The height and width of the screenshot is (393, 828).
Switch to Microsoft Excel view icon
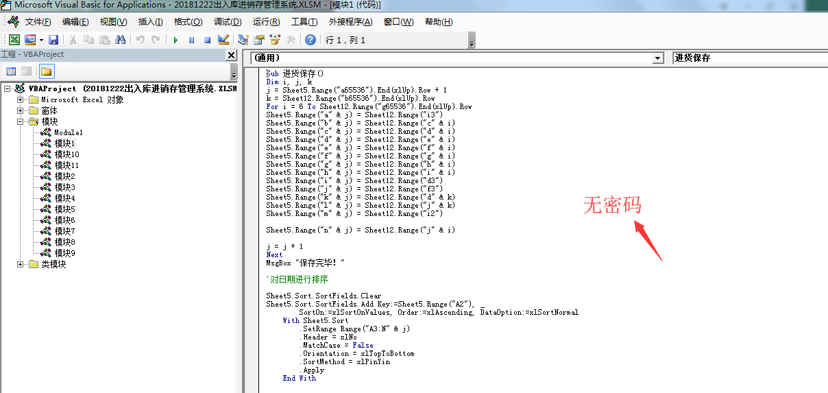pyautogui.click(x=14, y=40)
